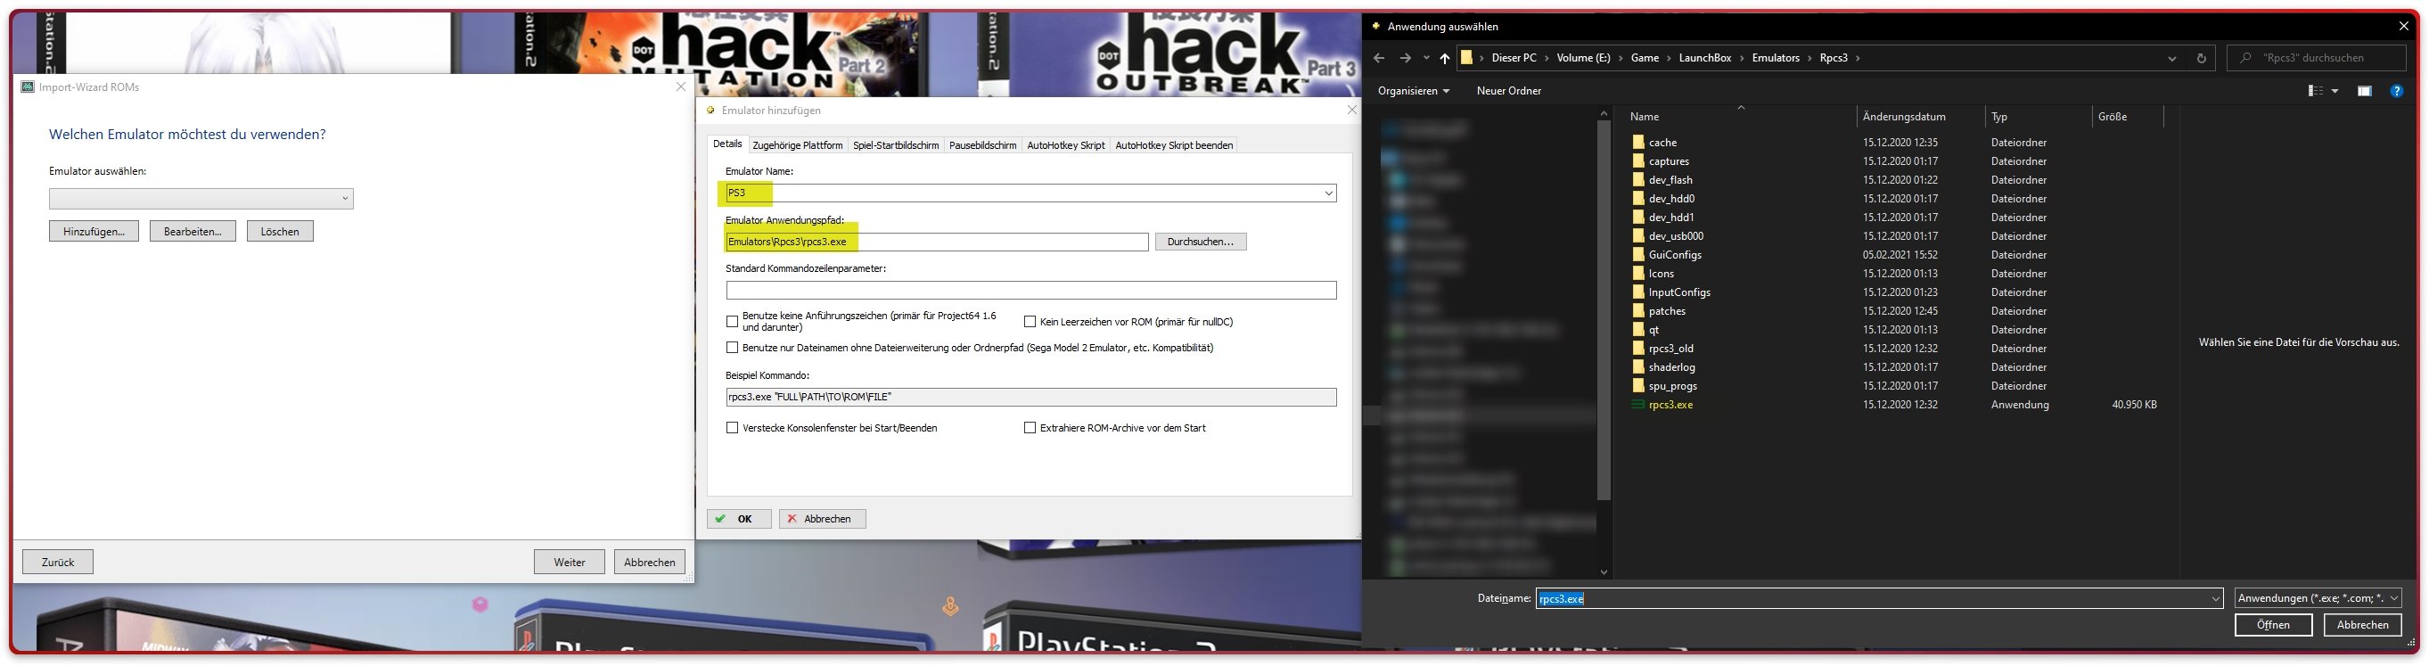The height and width of the screenshot is (666, 2429).
Task: Sort files by 'Änderungsdatum' column header
Action: tap(1904, 117)
